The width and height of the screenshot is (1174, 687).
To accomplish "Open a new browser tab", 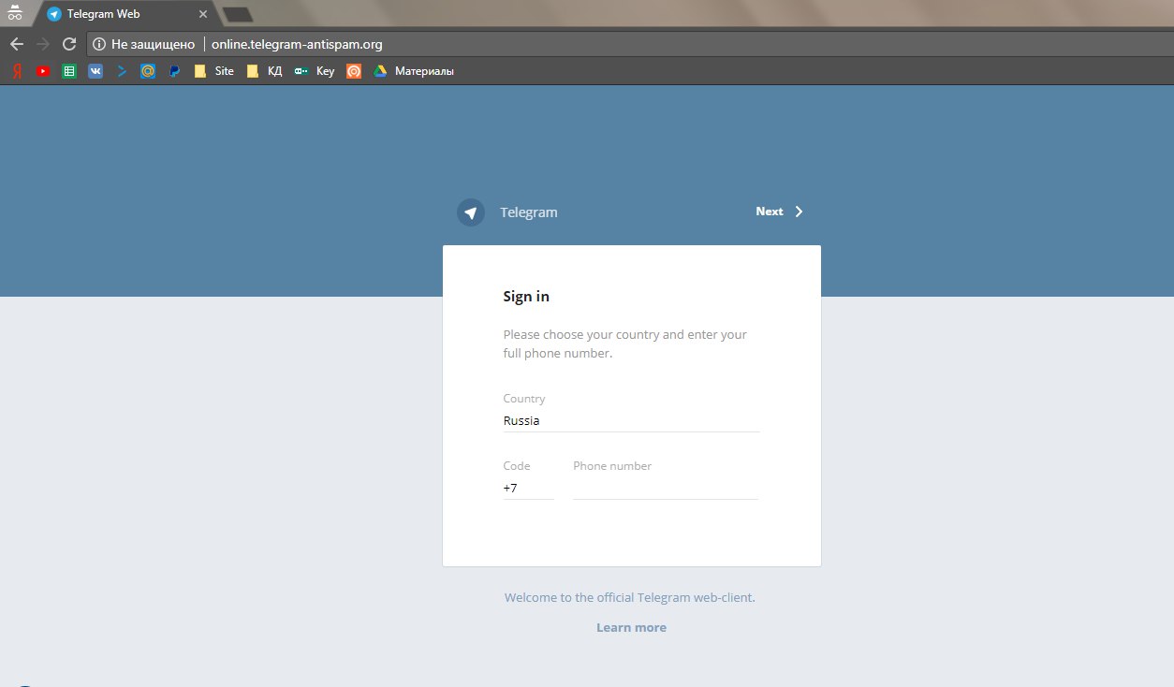I will [x=238, y=14].
